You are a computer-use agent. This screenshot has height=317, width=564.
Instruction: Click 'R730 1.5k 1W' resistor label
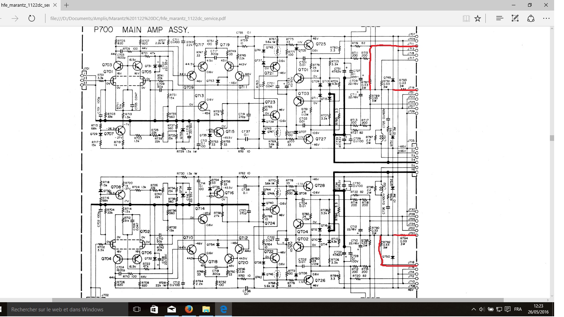coord(187,174)
